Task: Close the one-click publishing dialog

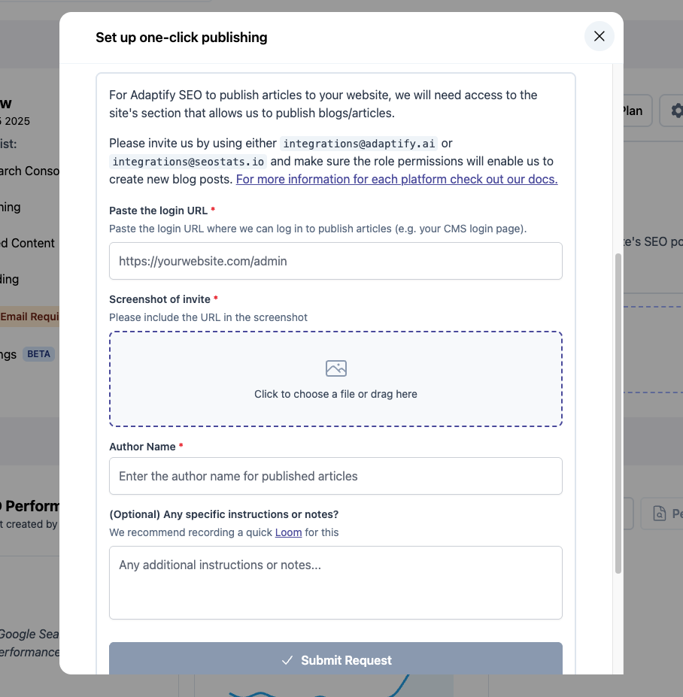Action: (x=599, y=36)
